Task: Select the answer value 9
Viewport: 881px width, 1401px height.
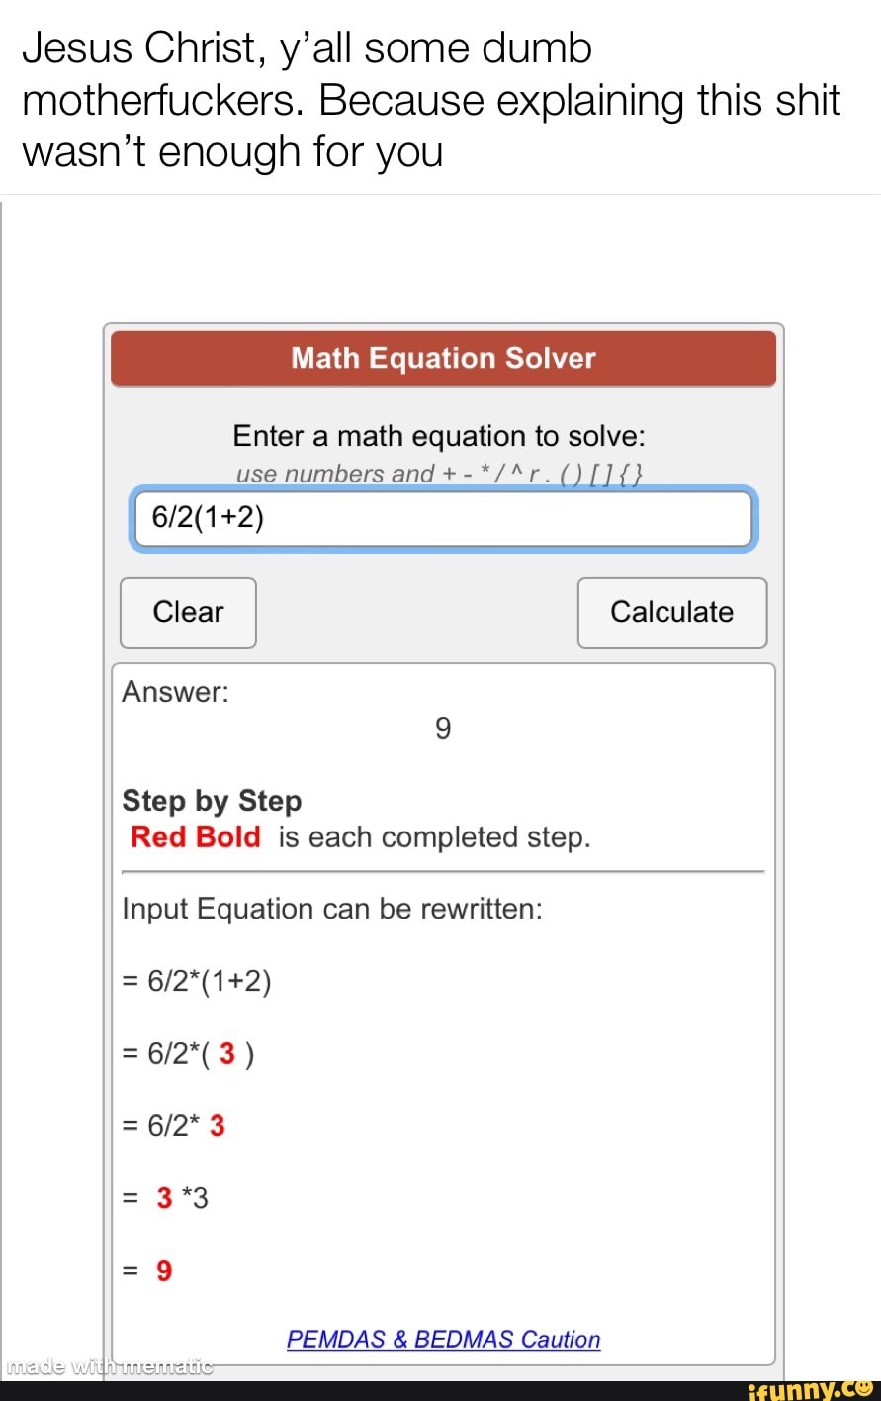Action: pyautogui.click(x=443, y=729)
